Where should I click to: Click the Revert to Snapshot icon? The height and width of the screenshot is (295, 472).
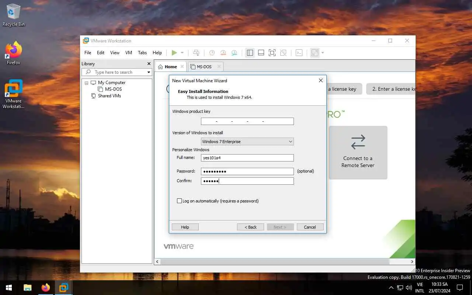(x=223, y=53)
